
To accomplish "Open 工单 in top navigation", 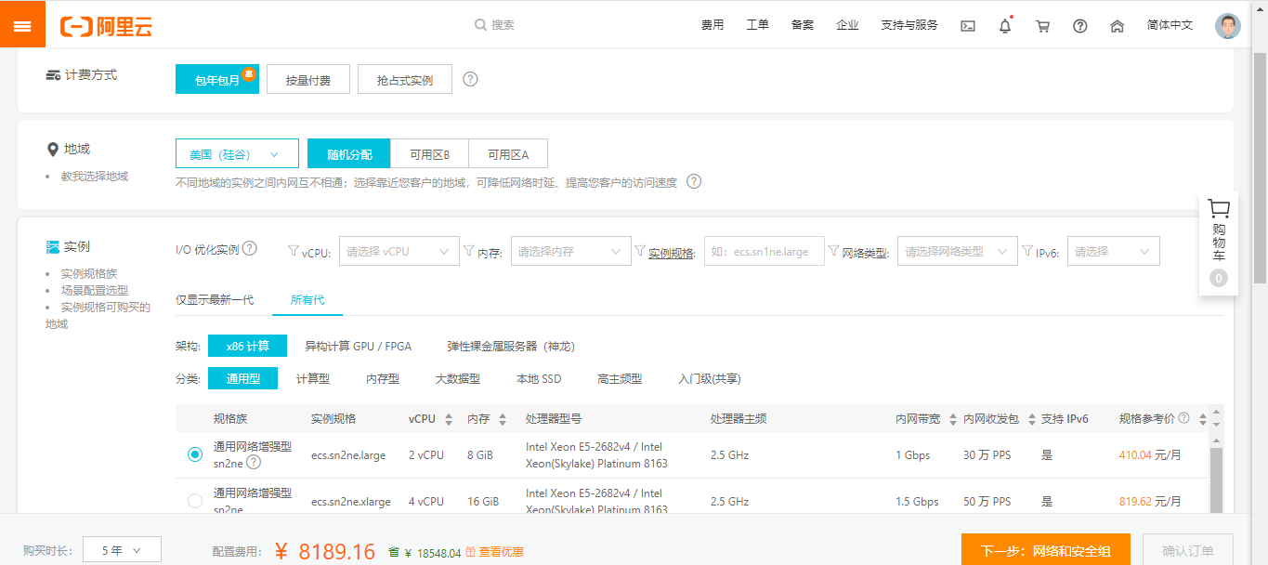I will (x=758, y=25).
